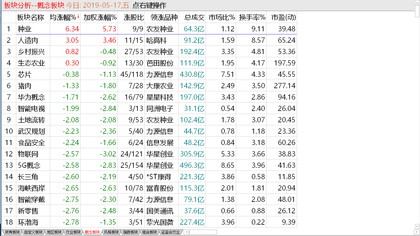Open the 自定义板块 tab
Screen dimensions: 420x236
point(33,232)
